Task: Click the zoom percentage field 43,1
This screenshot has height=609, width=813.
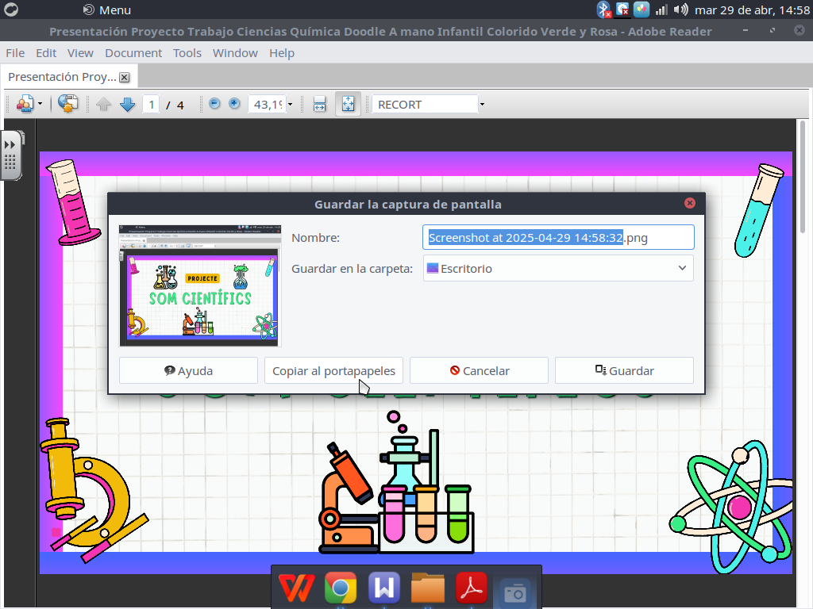Action: click(268, 105)
